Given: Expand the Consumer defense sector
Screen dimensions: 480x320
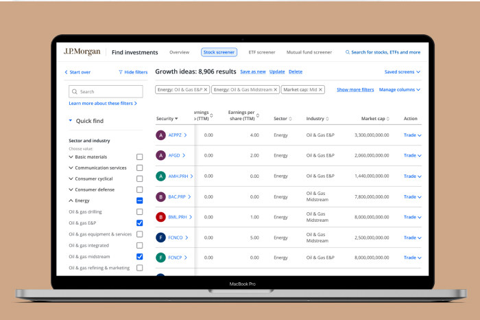Looking at the screenshot, I should (x=71, y=190).
